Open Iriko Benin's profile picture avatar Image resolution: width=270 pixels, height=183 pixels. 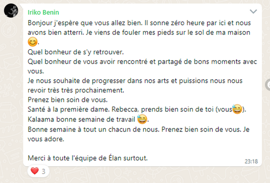click(11, 11)
